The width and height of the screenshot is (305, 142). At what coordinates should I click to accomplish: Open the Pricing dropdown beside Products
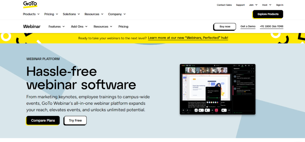pyautogui.click(x=51, y=14)
